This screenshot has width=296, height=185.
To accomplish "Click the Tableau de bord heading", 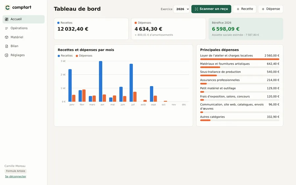I will [x=77, y=9].
